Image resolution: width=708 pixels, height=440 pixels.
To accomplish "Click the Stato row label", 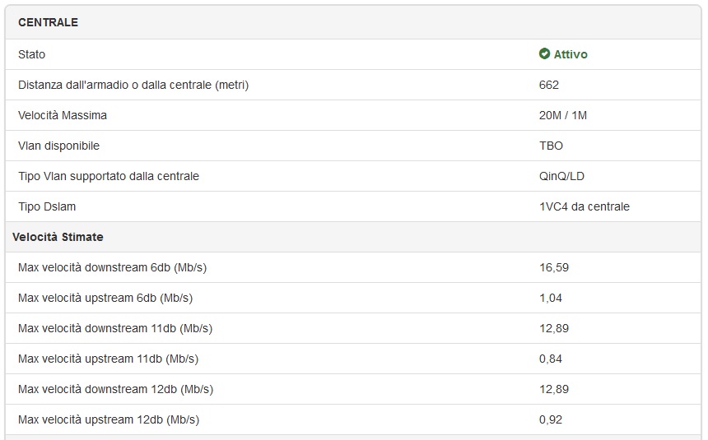I will pos(32,54).
